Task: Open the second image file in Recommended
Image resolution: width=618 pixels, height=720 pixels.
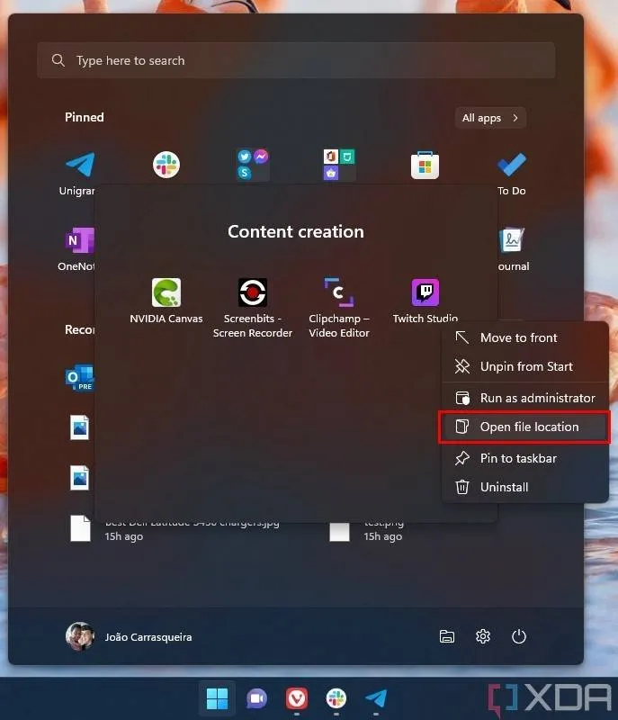Action: coord(79,478)
